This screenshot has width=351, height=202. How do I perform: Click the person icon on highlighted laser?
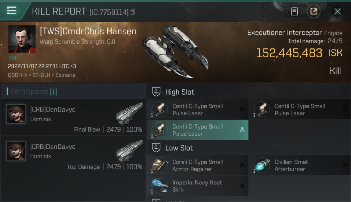tap(242, 130)
